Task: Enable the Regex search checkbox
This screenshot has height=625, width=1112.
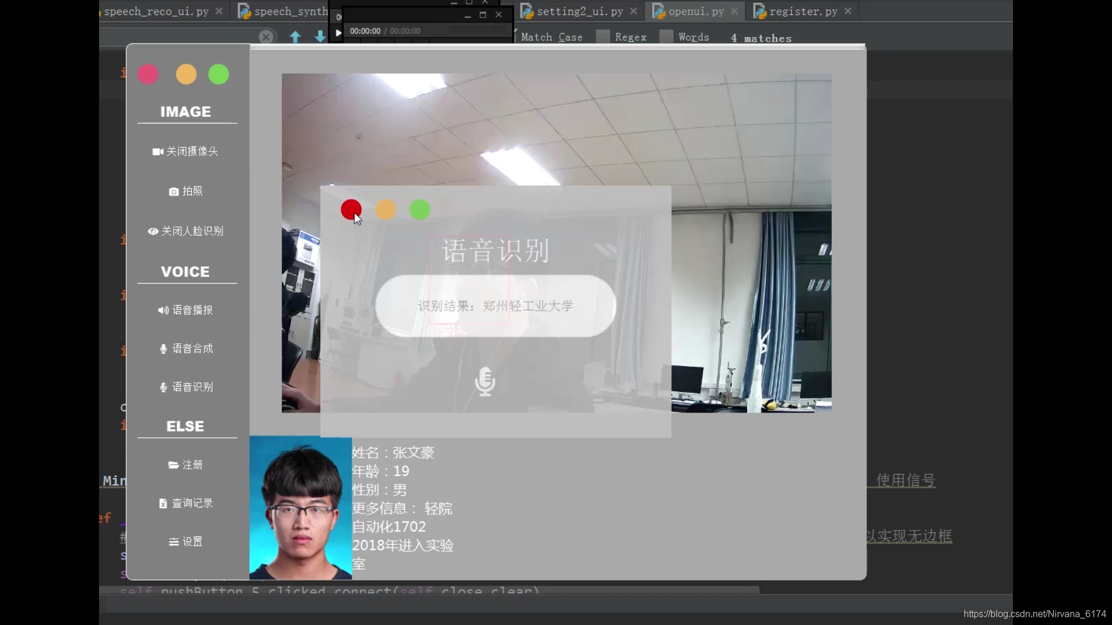Action: point(603,37)
